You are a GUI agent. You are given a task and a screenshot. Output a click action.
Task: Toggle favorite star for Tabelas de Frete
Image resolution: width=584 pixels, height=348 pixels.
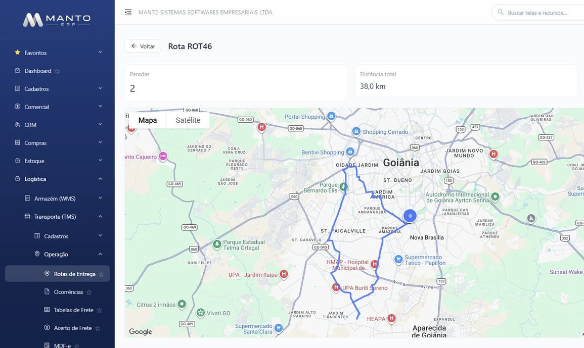pos(100,310)
